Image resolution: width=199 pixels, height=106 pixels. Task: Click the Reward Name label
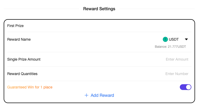tap(19, 39)
